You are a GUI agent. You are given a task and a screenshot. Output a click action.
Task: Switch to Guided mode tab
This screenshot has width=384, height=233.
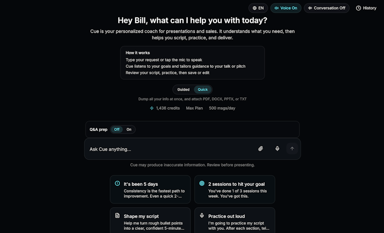(183, 90)
